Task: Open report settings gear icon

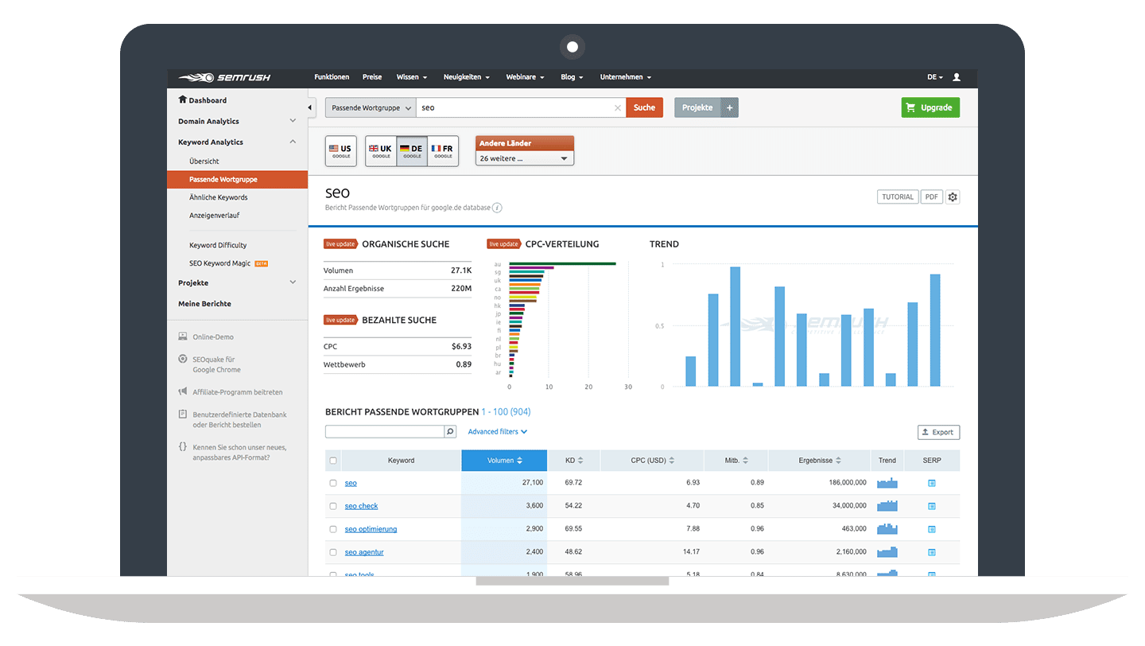Action: [953, 197]
